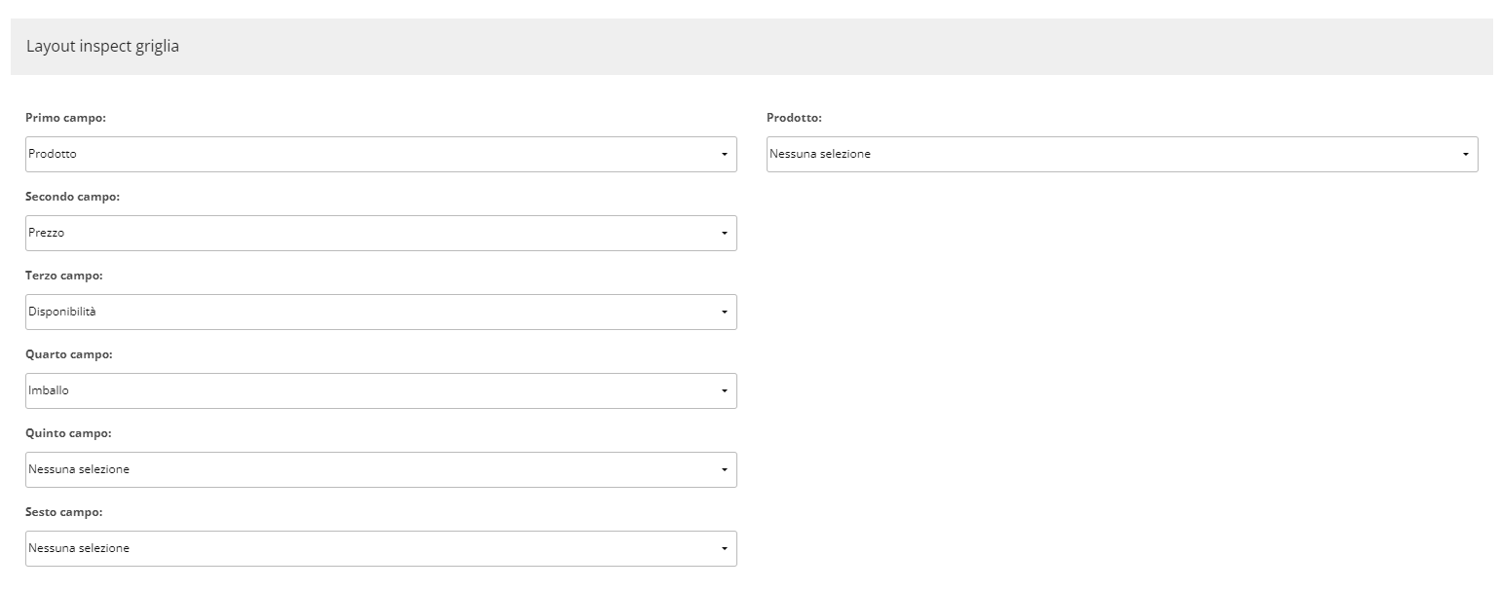Click the caret arrow of Quinto campo select
1500x591 pixels.
pos(724,470)
